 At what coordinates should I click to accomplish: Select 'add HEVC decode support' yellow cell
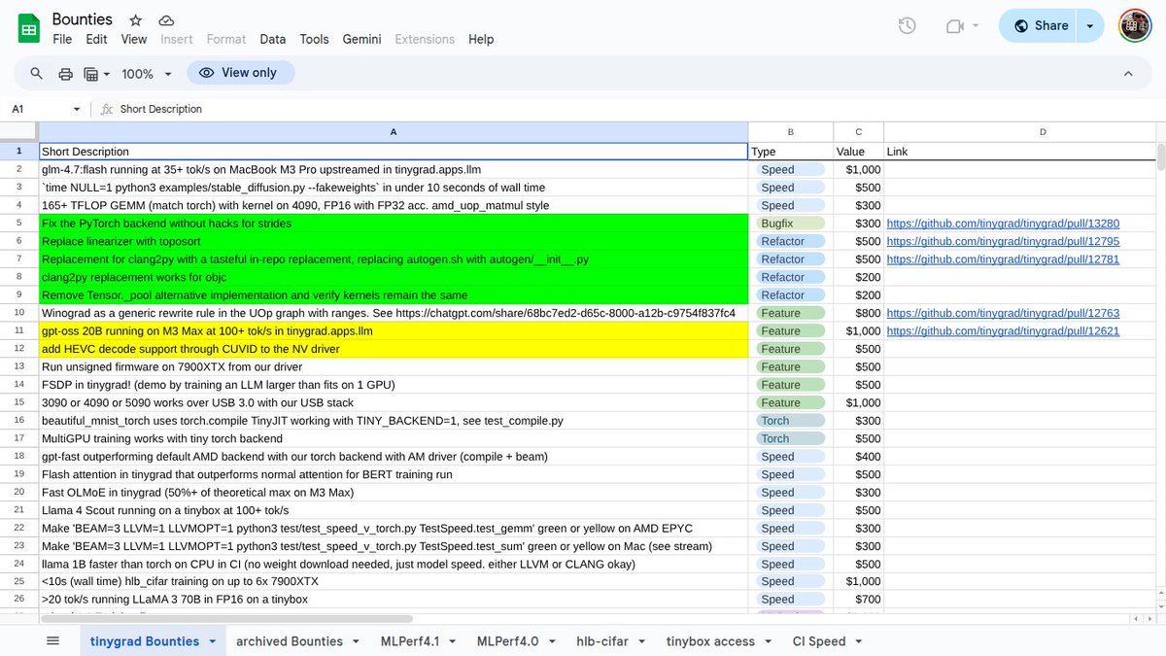(x=393, y=349)
